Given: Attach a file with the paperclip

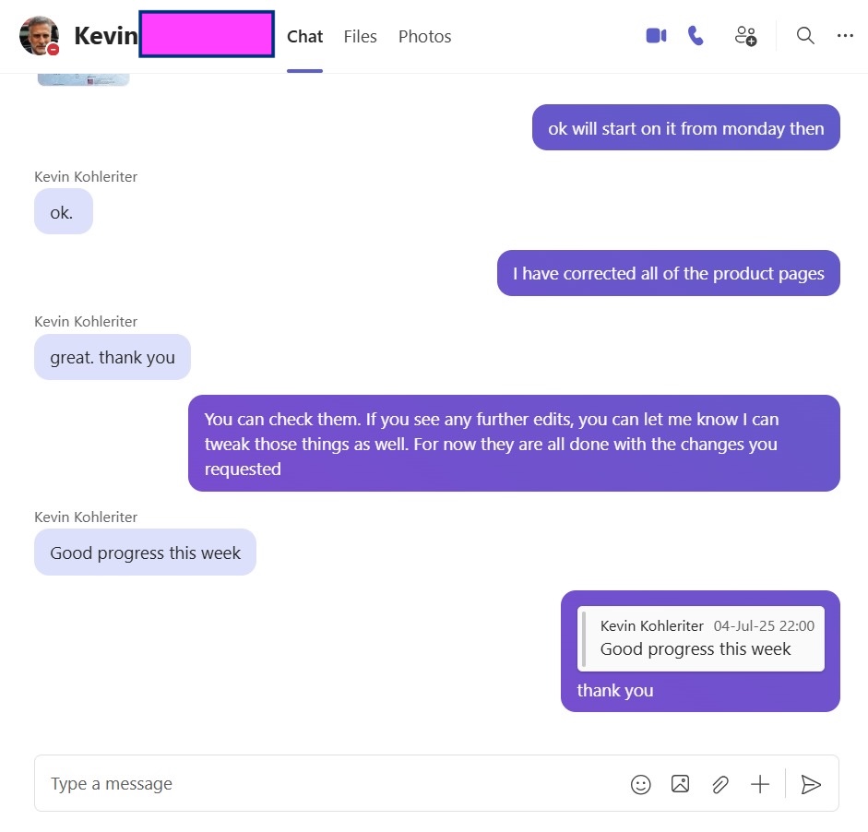Looking at the screenshot, I should 719,784.
